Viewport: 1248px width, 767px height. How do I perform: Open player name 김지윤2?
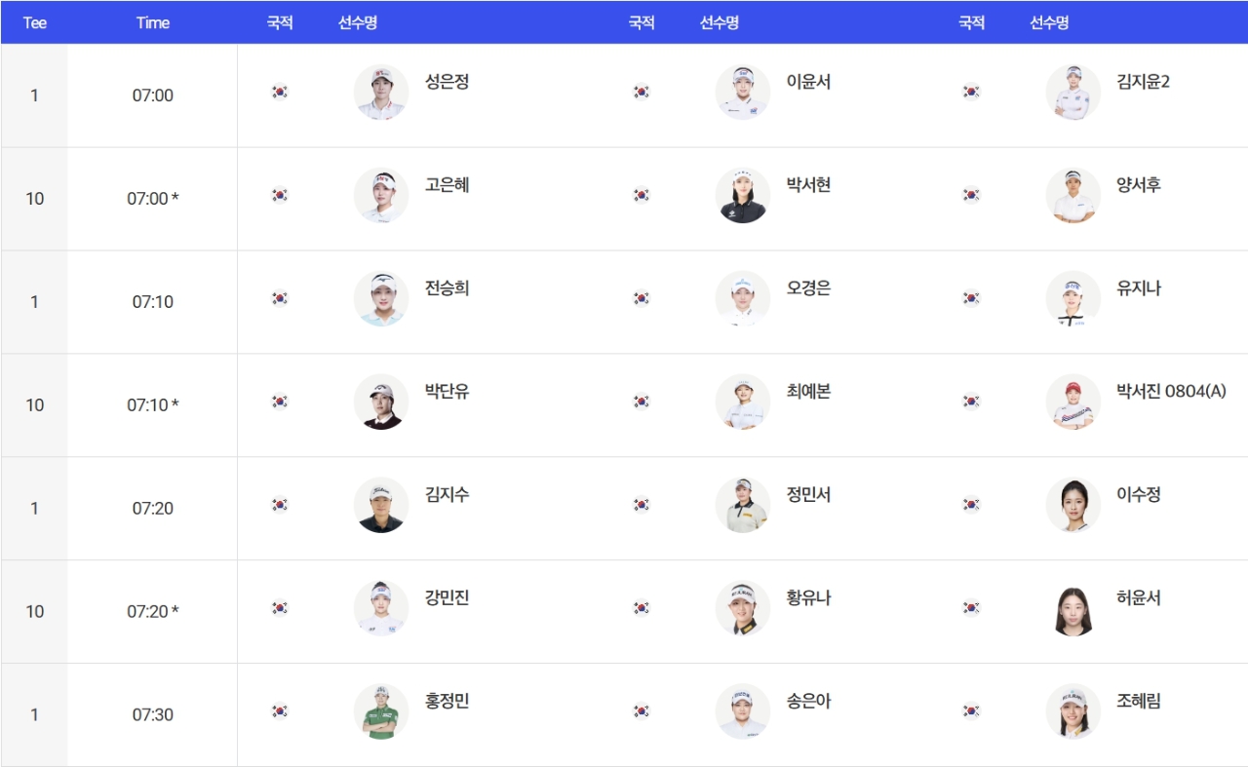[1143, 82]
